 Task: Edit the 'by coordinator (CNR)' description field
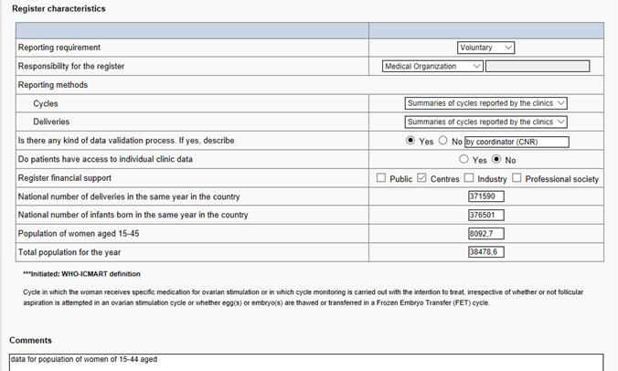coord(517,142)
